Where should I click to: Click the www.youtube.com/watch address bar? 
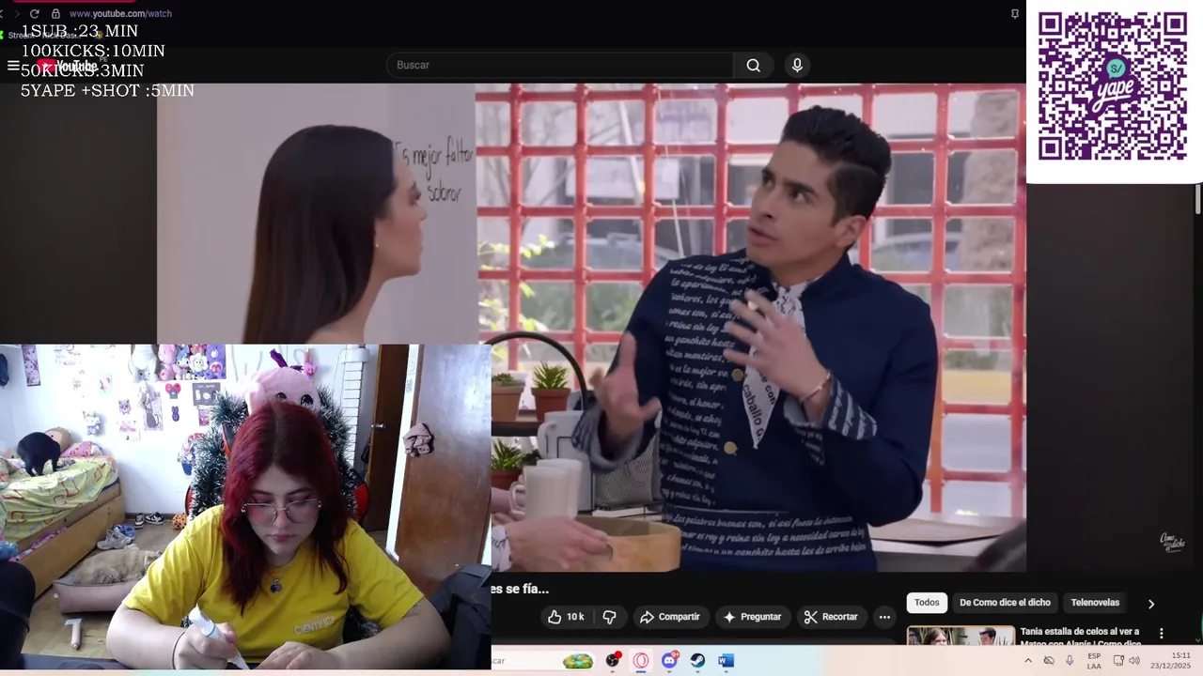(120, 14)
